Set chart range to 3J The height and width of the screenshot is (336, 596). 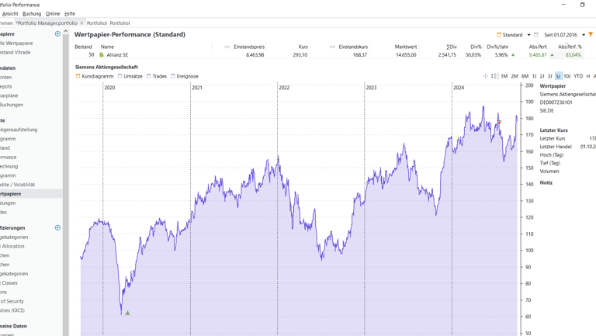(550, 76)
